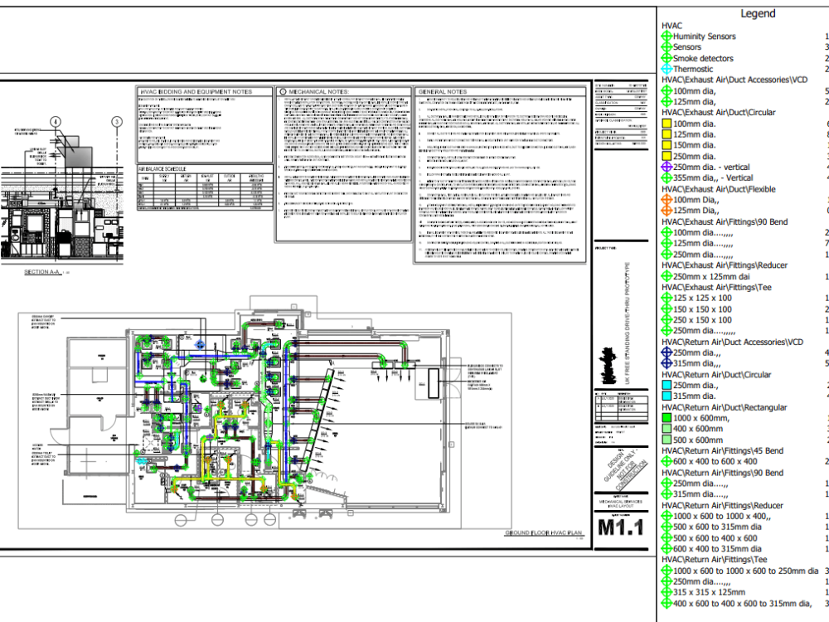829x622 pixels.
Task: Click the Sensors legend symbol under HVAC
Action: [668, 47]
